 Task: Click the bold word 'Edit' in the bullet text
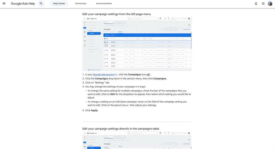pyautogui.click(x=112, y=94)
